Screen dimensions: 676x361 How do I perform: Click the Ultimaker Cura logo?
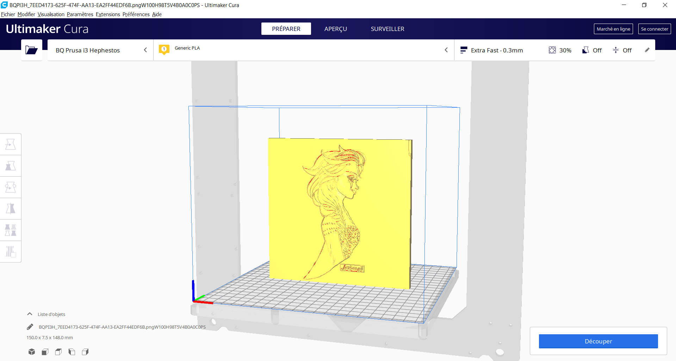pos(47,29)
